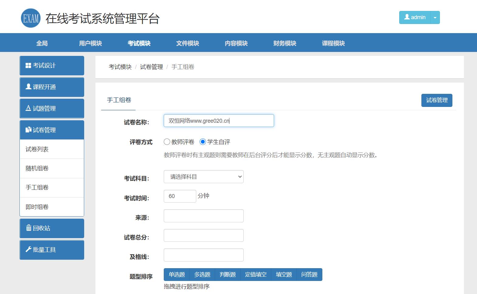Click the 拖拽进行题型排序 hint text

coord(187,286)
